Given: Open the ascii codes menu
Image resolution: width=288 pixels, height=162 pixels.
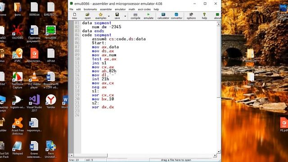Looking at the screenshot, I should click(x=144, y=9).
